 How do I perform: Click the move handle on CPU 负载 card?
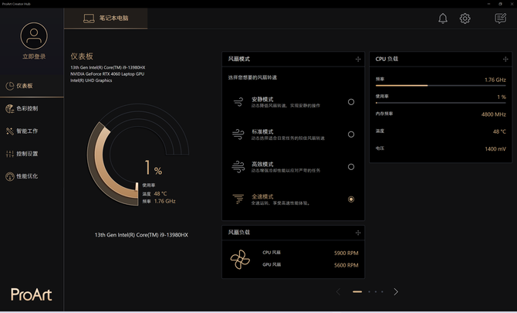coord(505,60)
